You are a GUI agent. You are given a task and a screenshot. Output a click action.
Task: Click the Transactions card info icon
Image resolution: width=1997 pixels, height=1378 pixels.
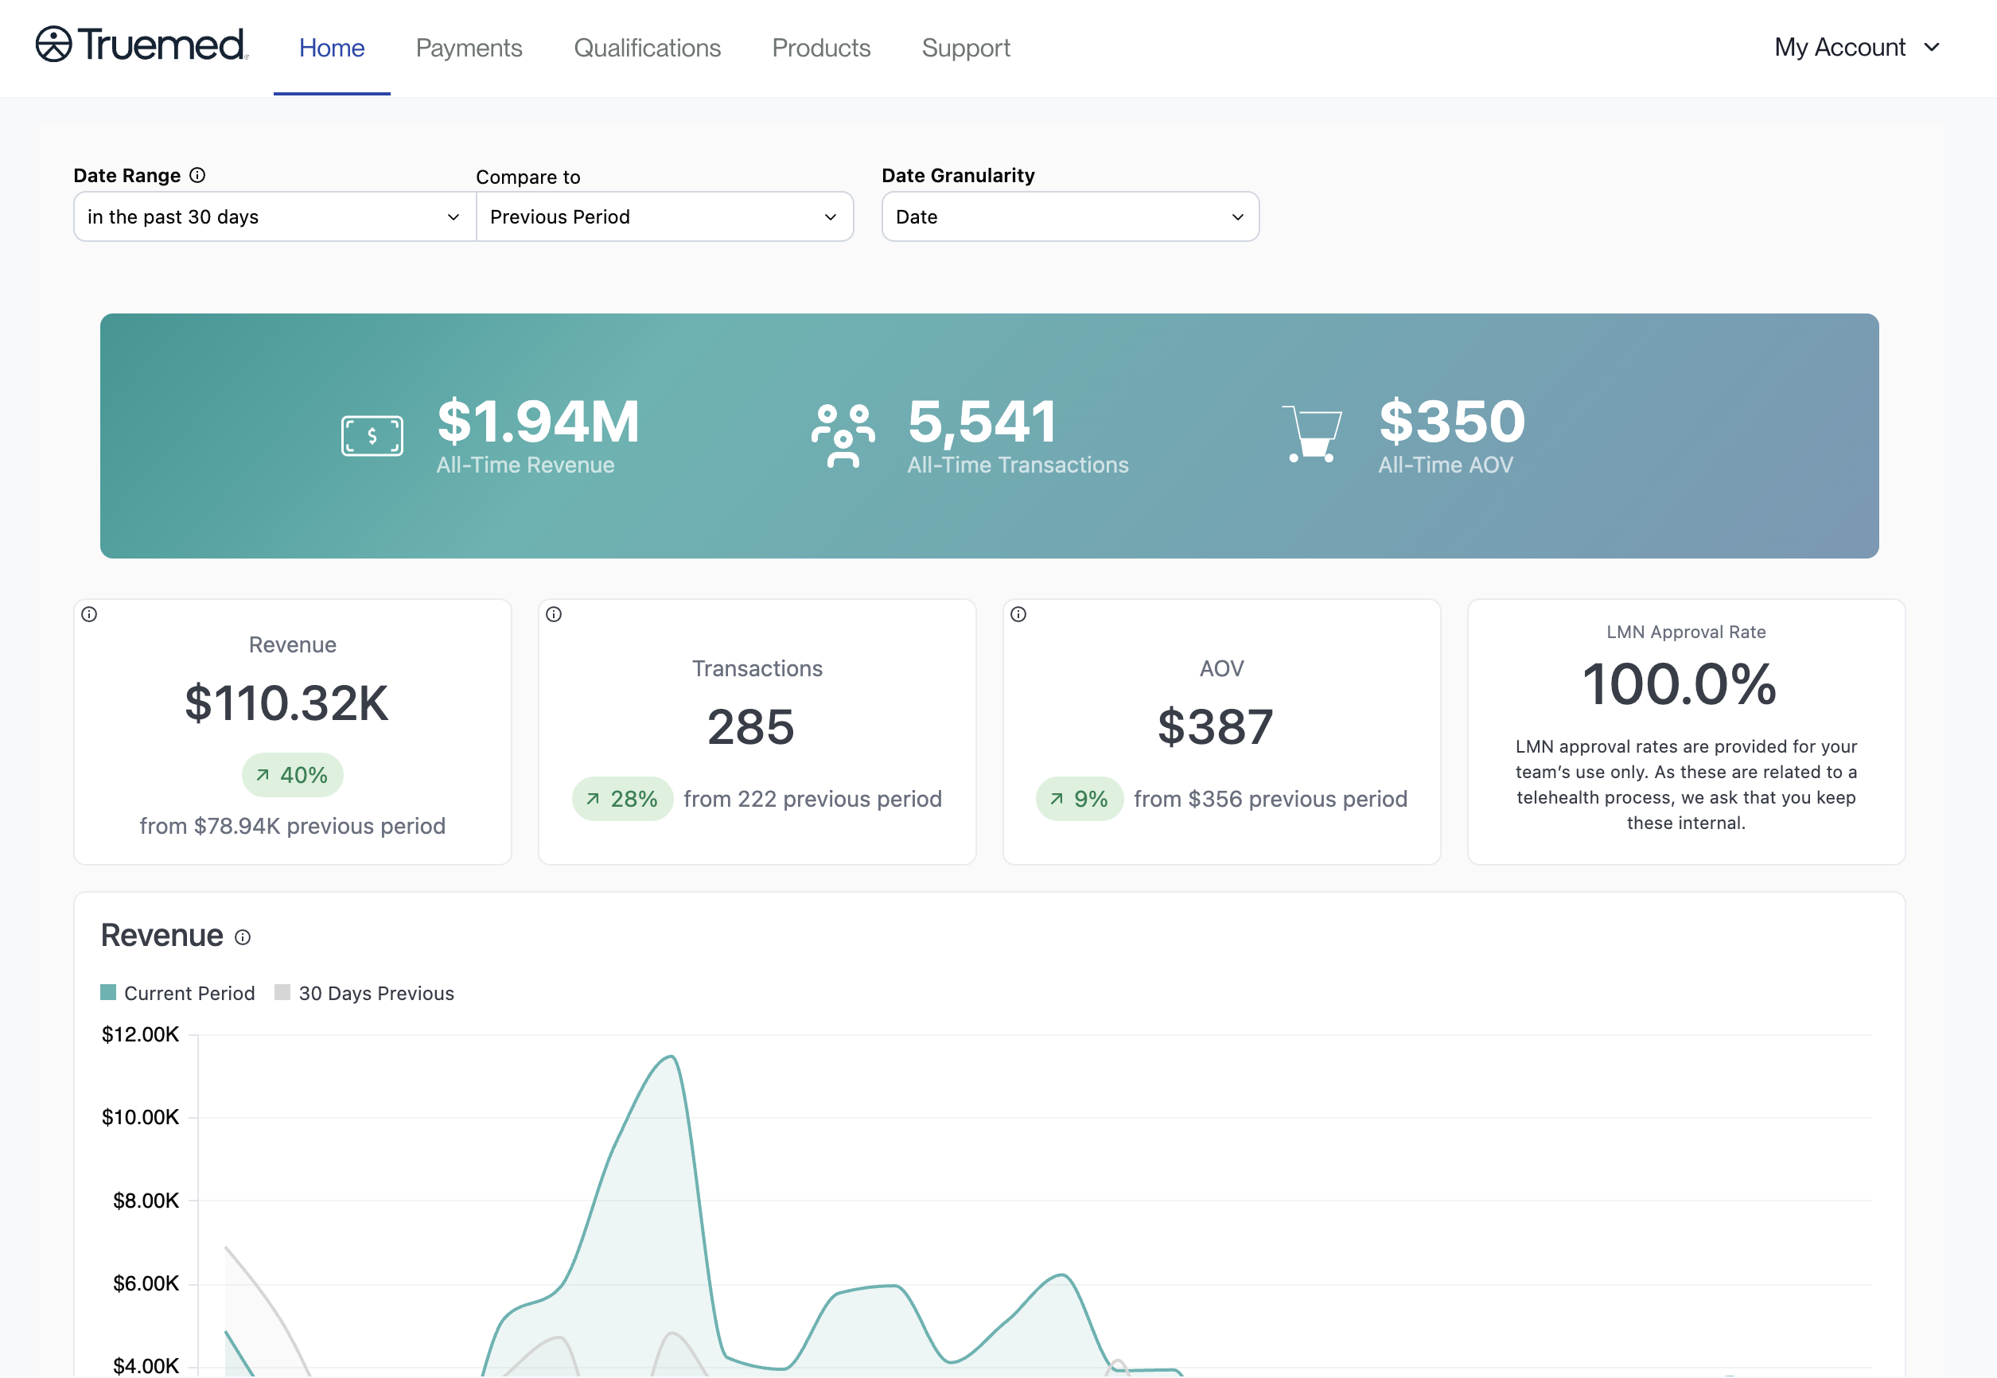[x=555, y=615]
